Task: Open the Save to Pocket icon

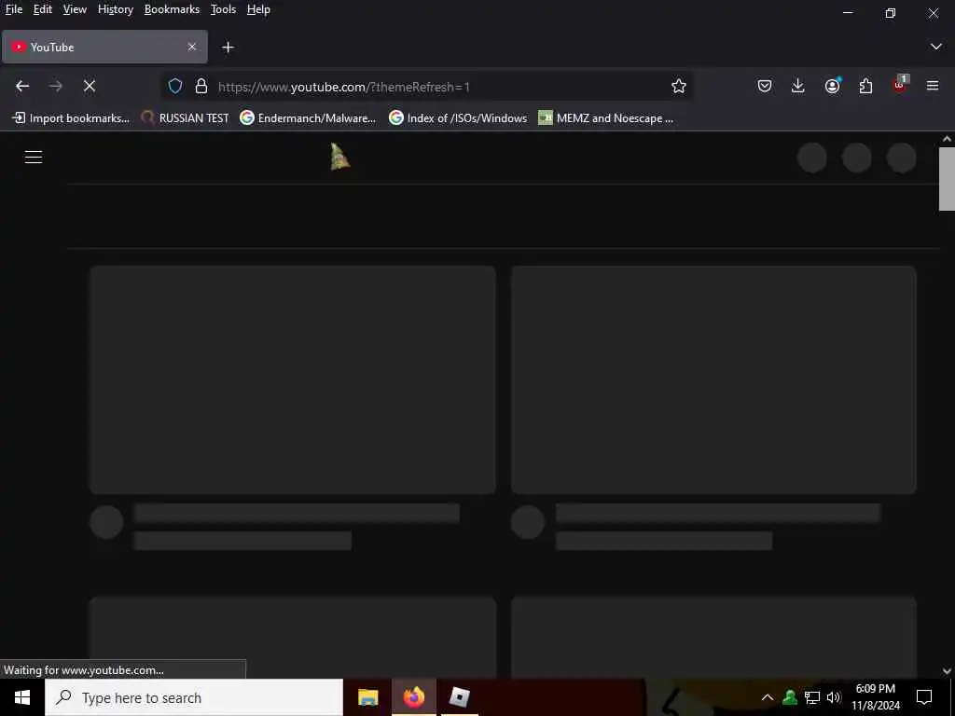Action: pyautogui.click(x=765, y=87)
